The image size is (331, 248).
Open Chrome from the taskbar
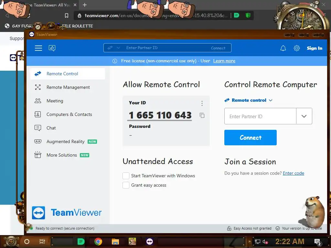click(x=98, y=242)
